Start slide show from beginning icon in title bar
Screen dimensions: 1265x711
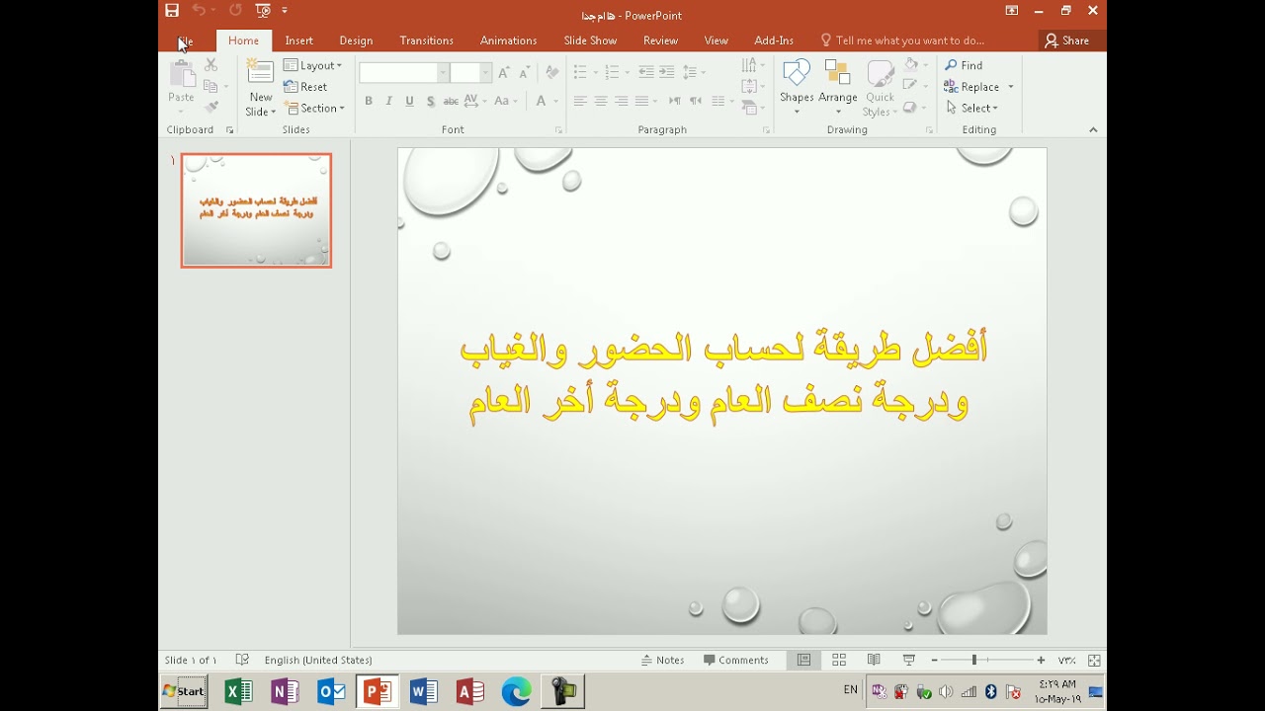coord(263,11)
